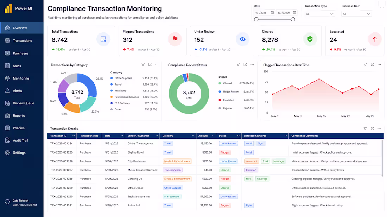
Task: Expand the Date column header dropdown
Action: 122,136
